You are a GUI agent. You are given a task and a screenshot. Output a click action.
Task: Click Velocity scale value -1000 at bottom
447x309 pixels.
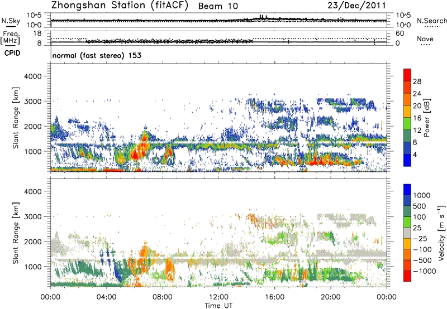[x=424, y=271]
